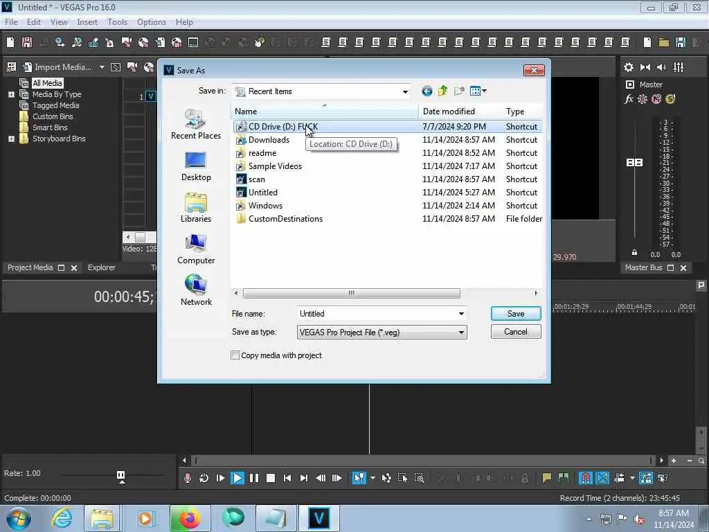Viewport: 709px width, 532px height.
Task: Stop playback in transport bar
Action: (x=271, y=478)
